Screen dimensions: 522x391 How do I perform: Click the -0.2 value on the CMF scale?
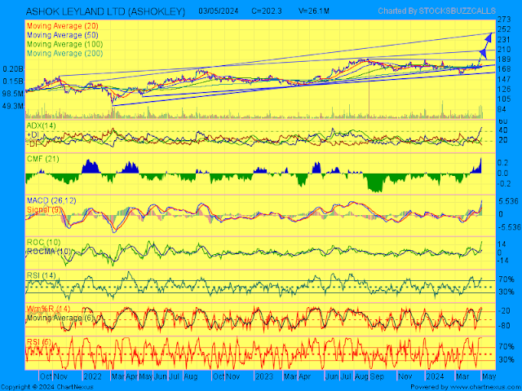coord(503,184)
